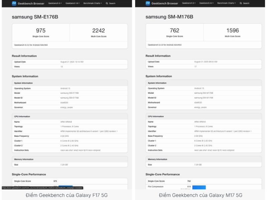
Task: Click the File Compression label in the right page
Action: (x=156, y=187)
